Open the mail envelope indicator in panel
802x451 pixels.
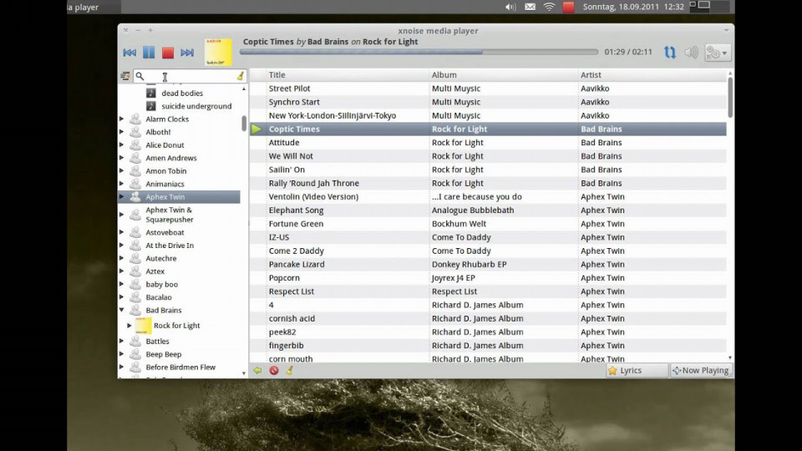pyautogui.click(x=530, y=8)
